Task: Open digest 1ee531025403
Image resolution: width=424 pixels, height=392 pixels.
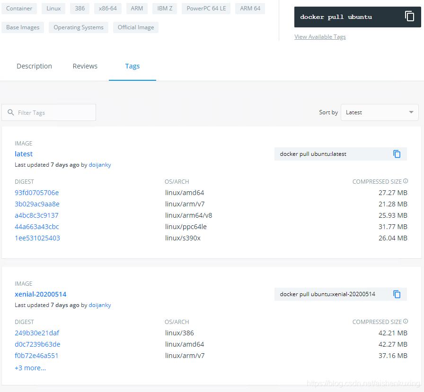Action: click(37, 238)
